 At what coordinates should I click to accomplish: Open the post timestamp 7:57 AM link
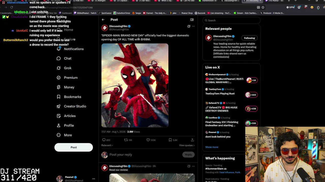click(x=113, y=132)
